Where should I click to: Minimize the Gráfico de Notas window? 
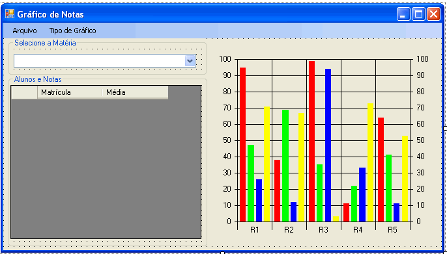[403, 14]
